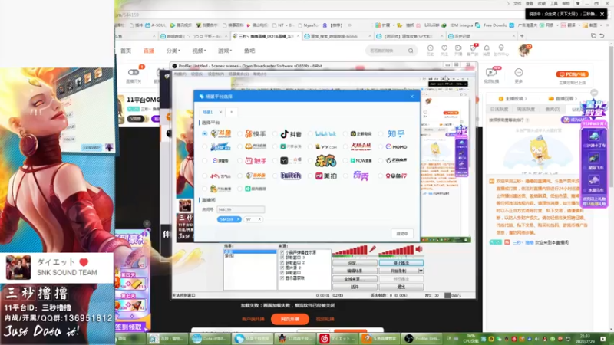Image resolution: width=614 pixels, height=345 pixels.
Task: Open a new browser tab with plus
Action: (x=522, y=36)
